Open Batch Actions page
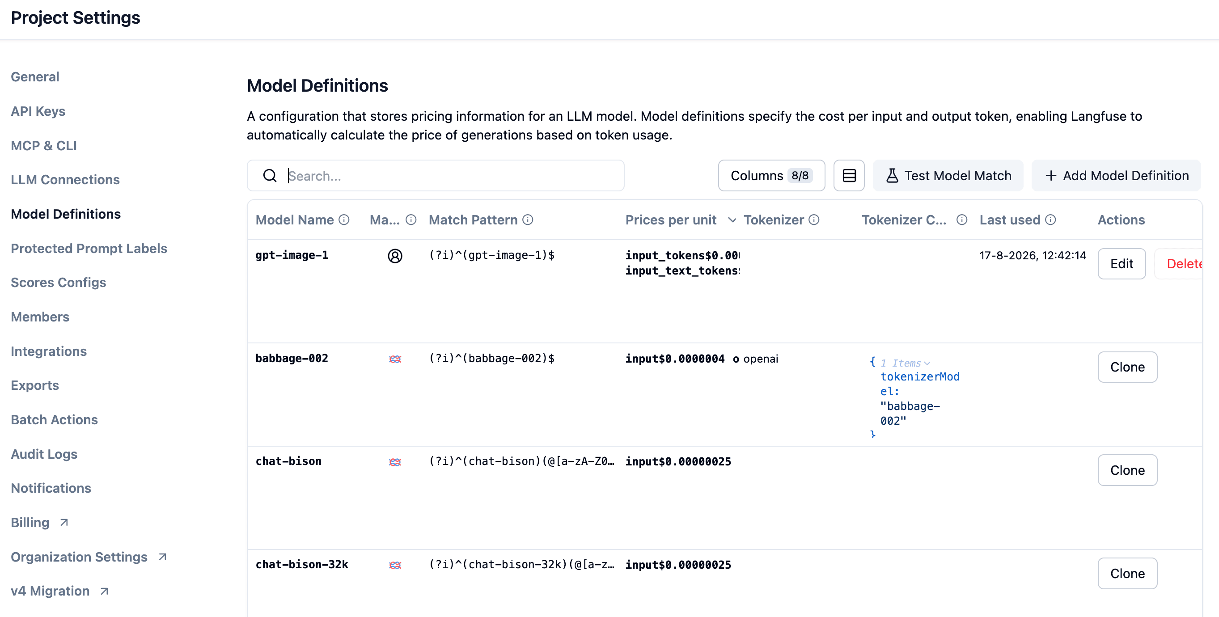 click(55, 420)
